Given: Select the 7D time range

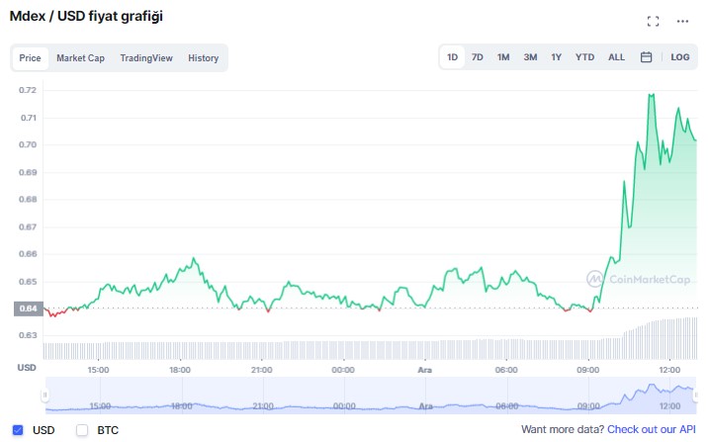Looking at the screenshot, I should tap(478, 57).
